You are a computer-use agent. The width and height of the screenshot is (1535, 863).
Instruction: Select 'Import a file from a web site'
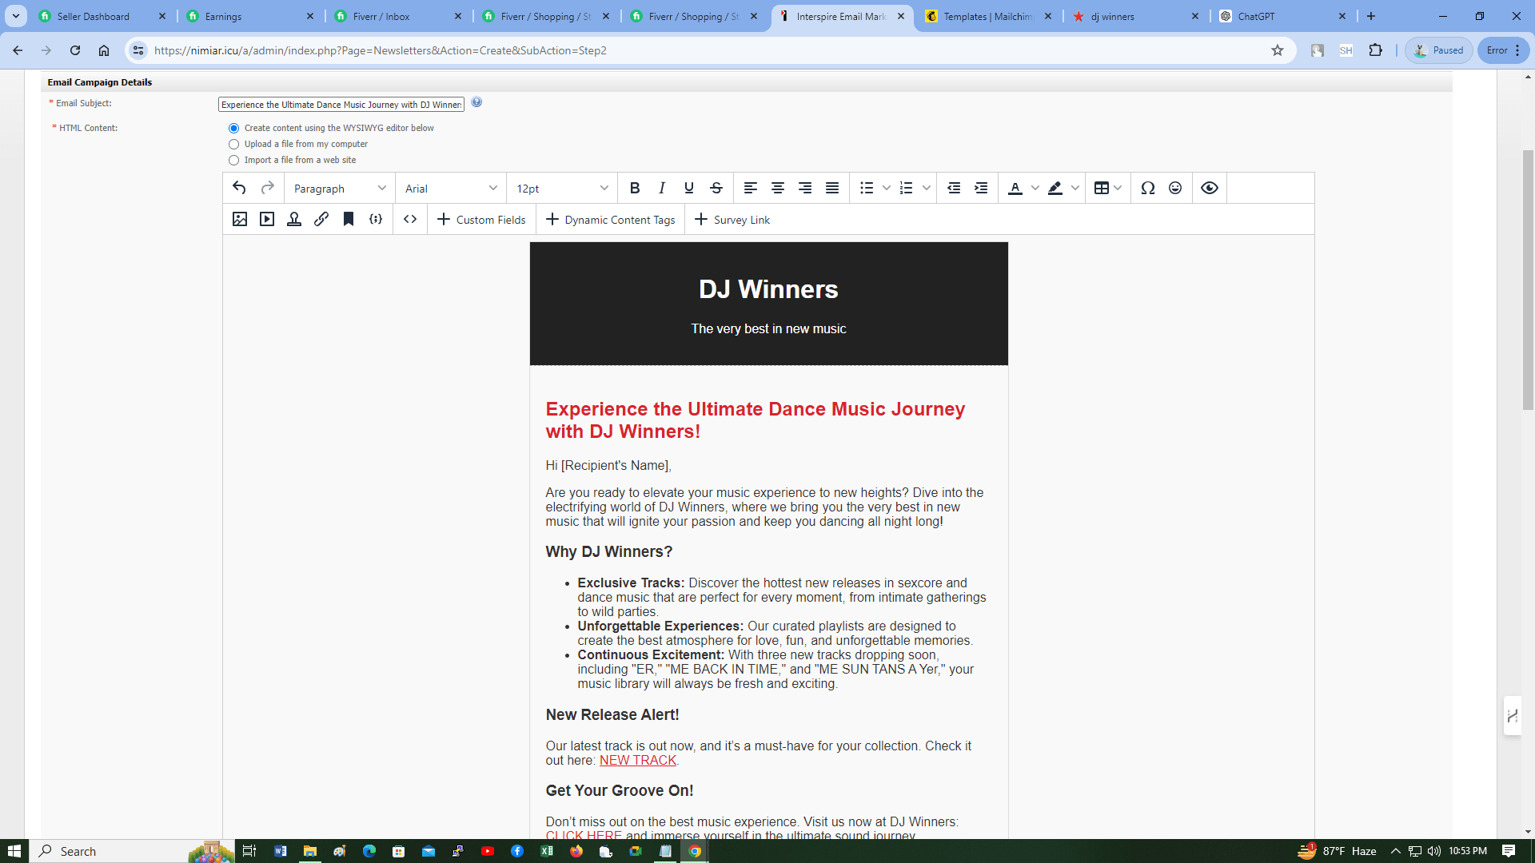click(233, 161)
